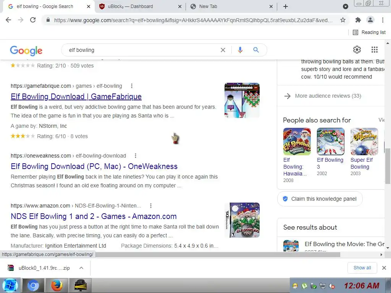Close the elf bowling search tab
Image resolution: width=391 pixels, height=293 pixels.
[89, 7]
